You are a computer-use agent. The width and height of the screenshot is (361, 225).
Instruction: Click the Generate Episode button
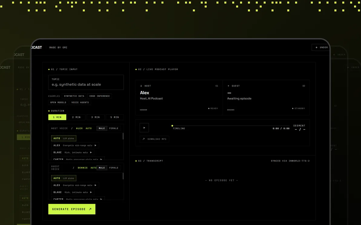point(72,209)
